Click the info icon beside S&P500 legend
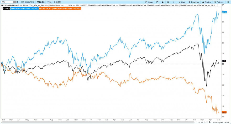Screen dimensions: 231x124 [x=2, y=9]
